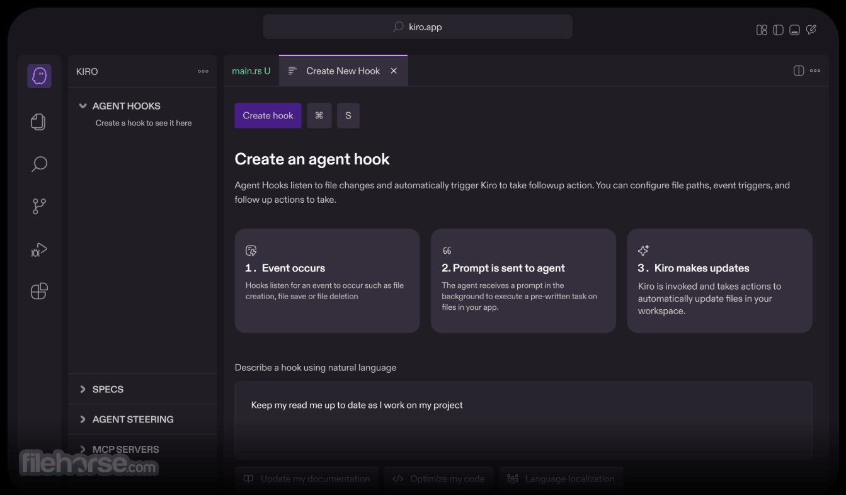The image size is (846, 495).
Task: Click the new chat pencil icon
Action: tap(811, 30)
